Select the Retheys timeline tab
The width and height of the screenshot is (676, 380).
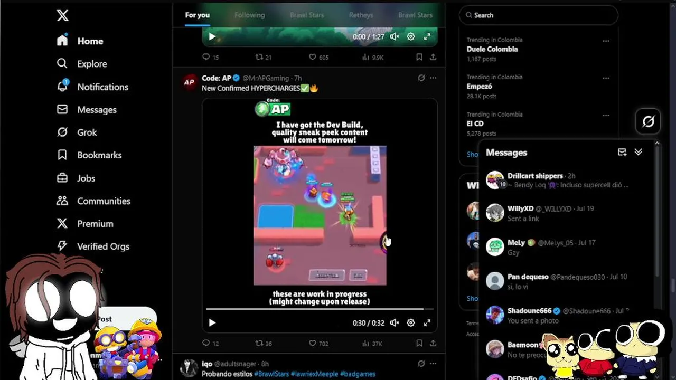pos(361,15)
